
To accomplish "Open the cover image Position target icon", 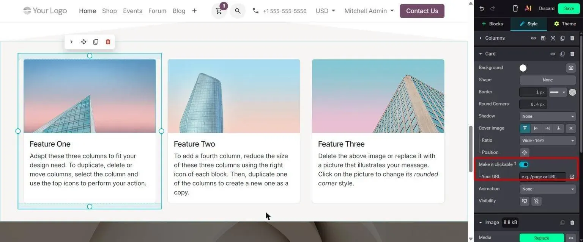I will (x=525, y=153).
